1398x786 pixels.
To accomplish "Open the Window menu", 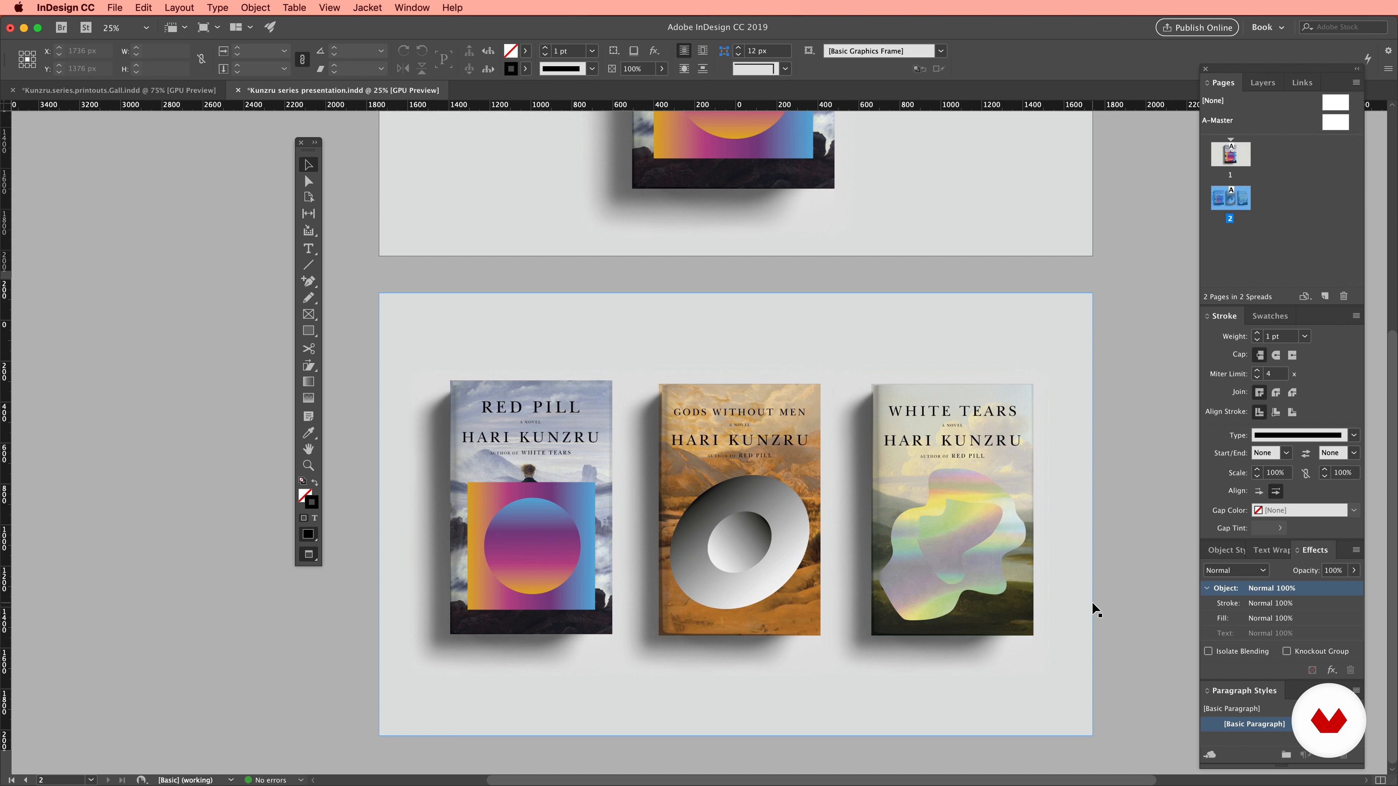I will click(x=412, y=8).
